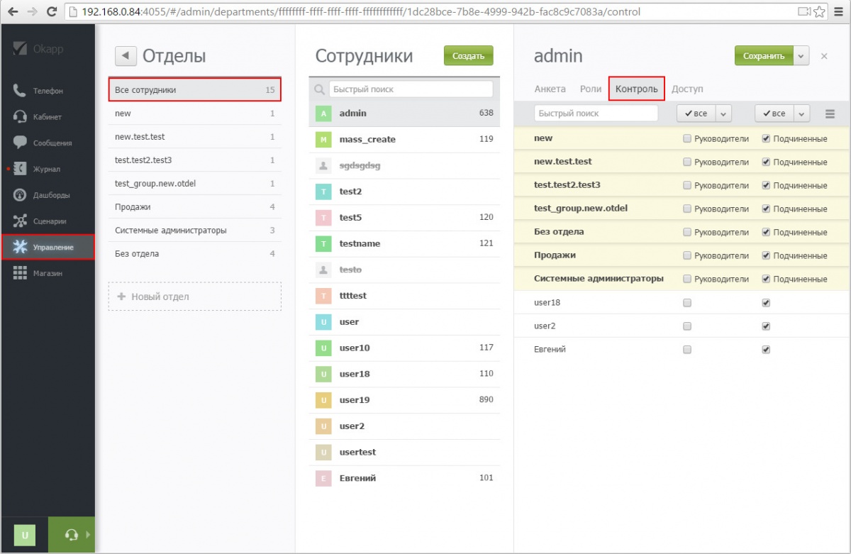Expand the dropdown arrow next to Сохранить

tap(801, 56)
